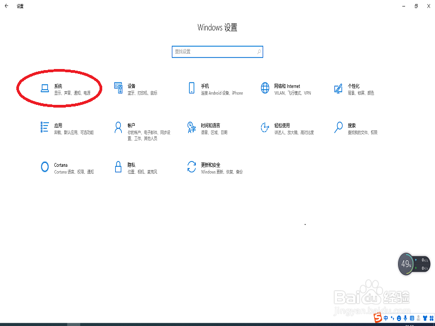435x326 pixels.
Task: Click the back arrow in the title bar
Action: [x=7, y=6]
